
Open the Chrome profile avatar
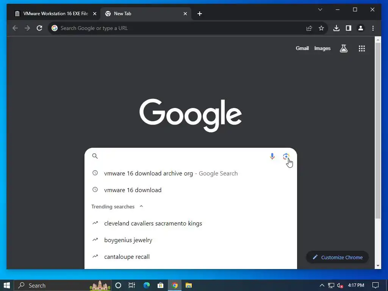361,28
